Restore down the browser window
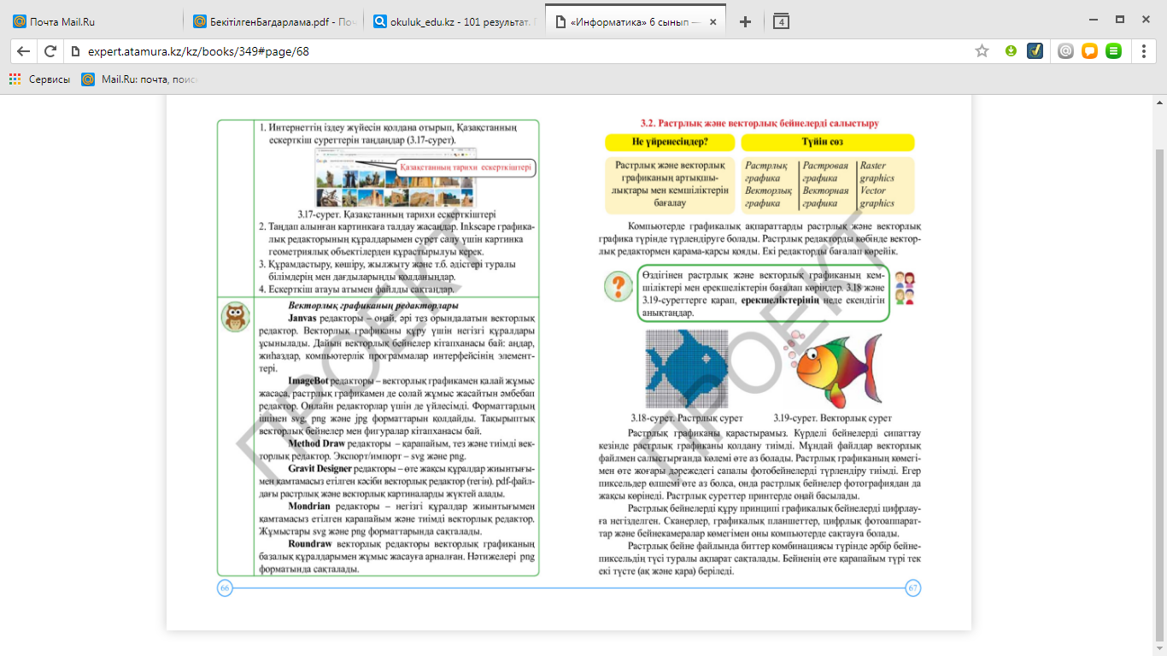The width and height of the screenshot is (1167, 656). tap(1119, 19)
